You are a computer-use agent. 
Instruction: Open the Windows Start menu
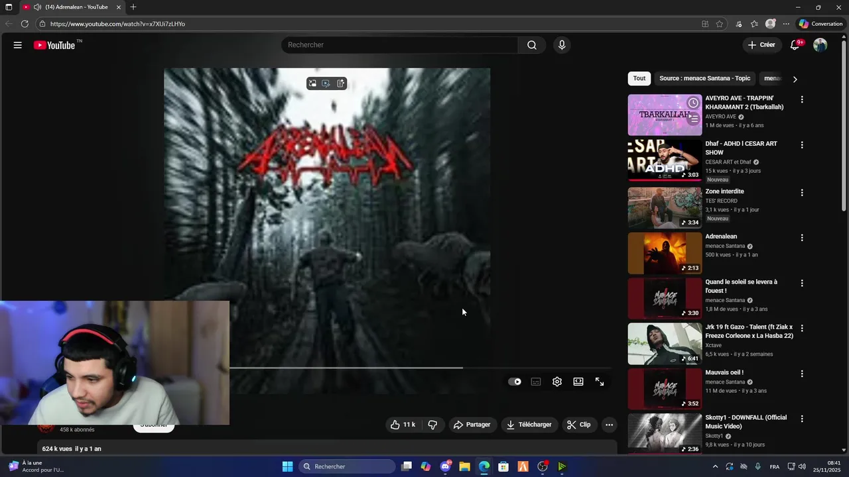[x=287, y=466]
